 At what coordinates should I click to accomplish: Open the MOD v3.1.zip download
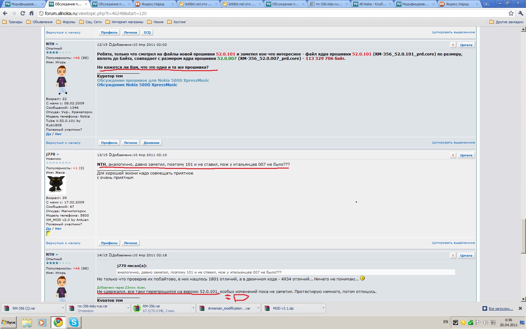pos(291,308)
